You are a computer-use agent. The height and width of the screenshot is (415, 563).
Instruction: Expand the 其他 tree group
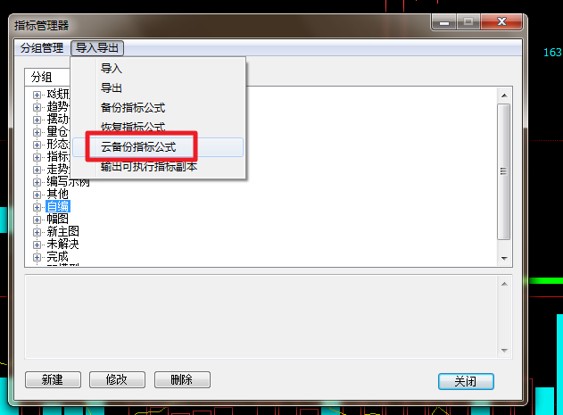click(37, 195)
